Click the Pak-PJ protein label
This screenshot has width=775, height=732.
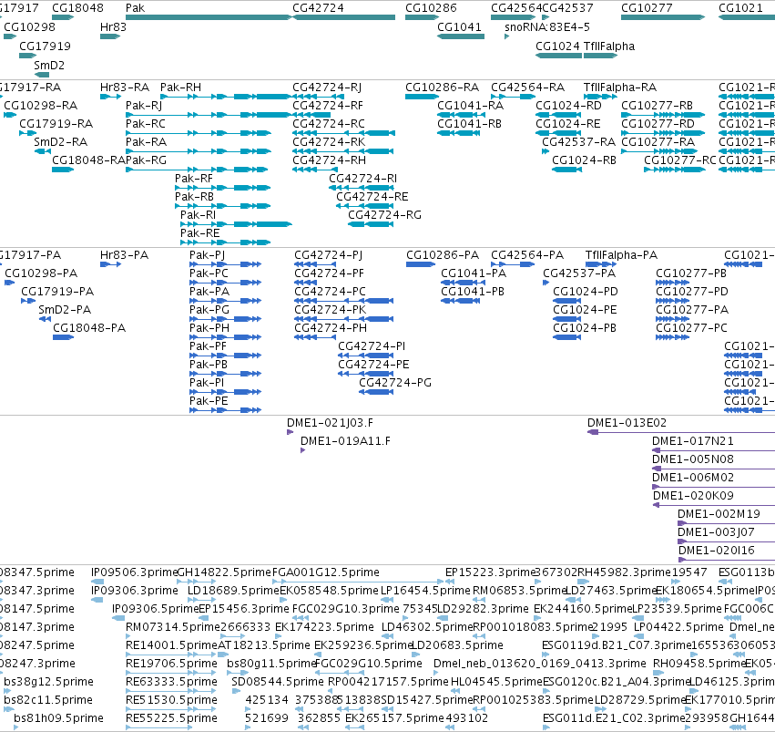(x=207, y=255)
